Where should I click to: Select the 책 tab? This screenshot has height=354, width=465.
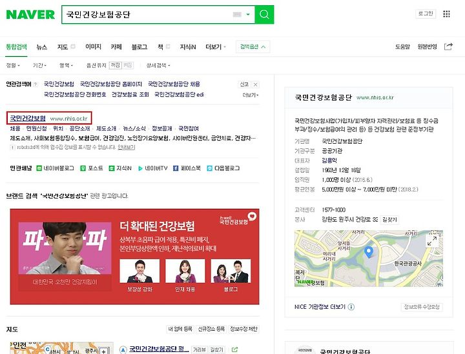coord(160,47)
